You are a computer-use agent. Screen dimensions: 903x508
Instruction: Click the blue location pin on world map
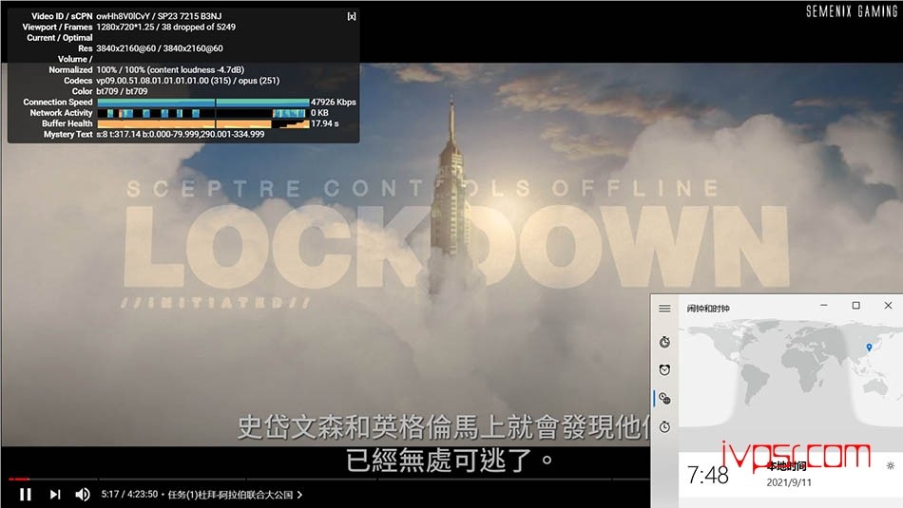point(869,347)
